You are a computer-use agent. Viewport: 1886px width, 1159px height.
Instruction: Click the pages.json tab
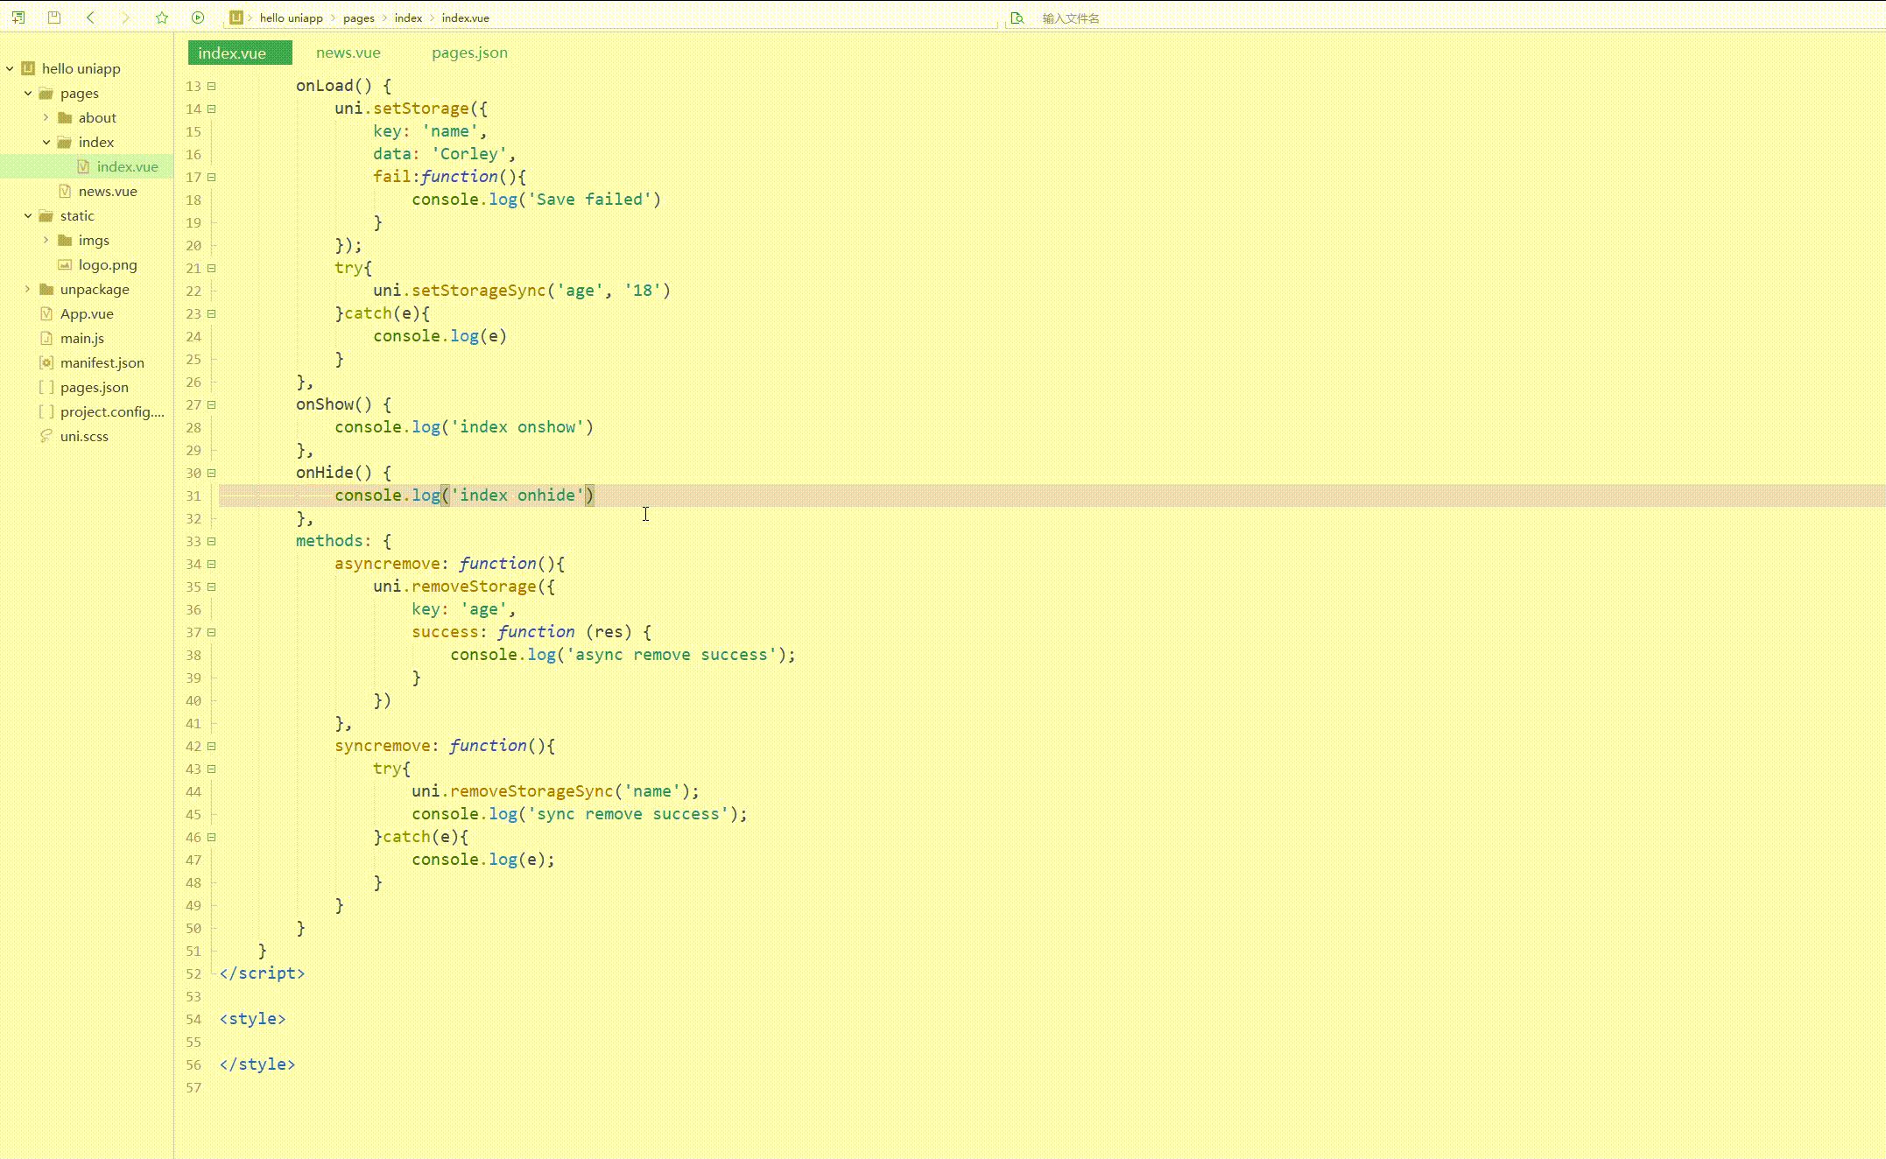[468, 53]
